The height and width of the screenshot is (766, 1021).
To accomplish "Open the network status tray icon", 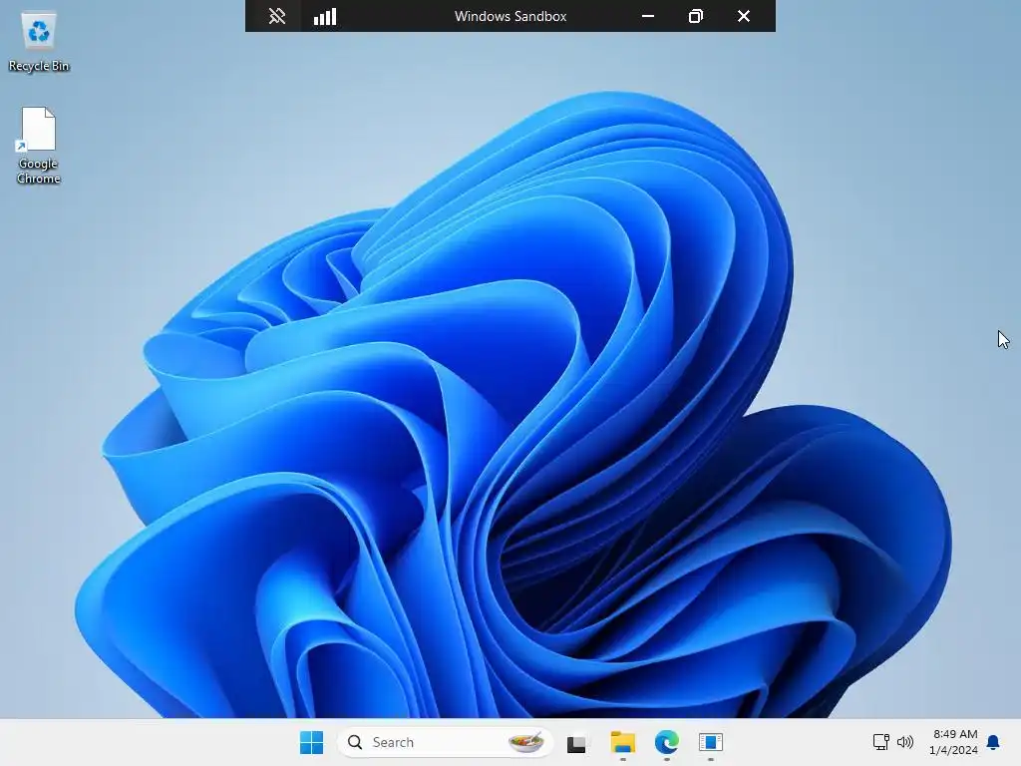I will [x=881, y=742].
